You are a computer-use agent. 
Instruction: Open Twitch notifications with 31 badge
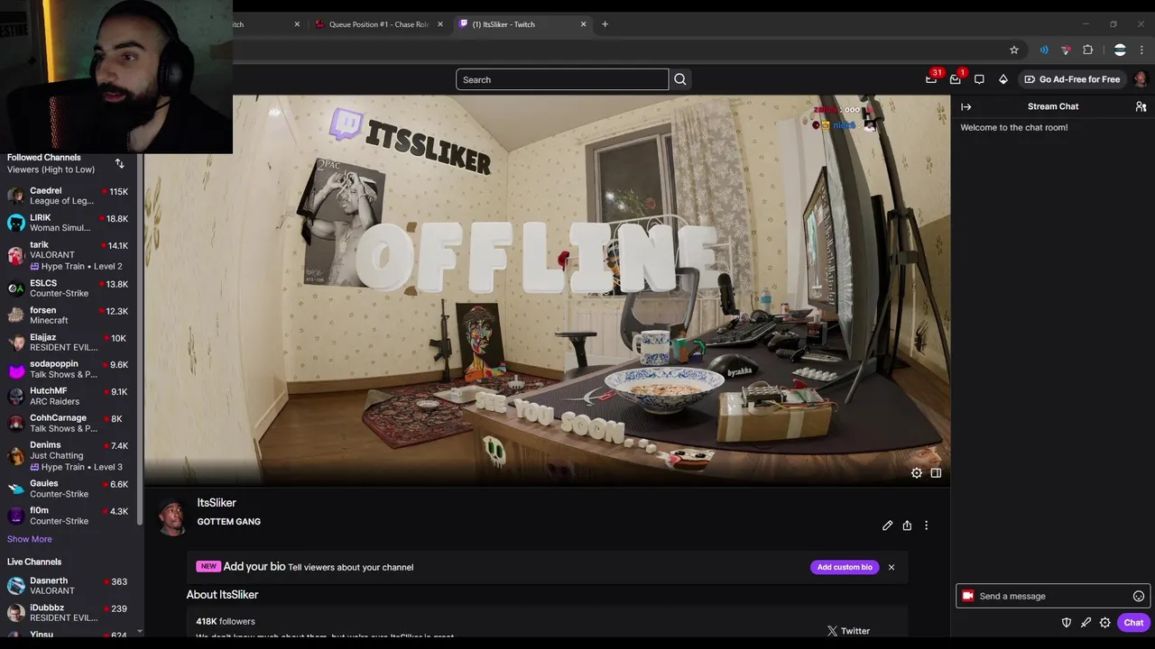932,78
